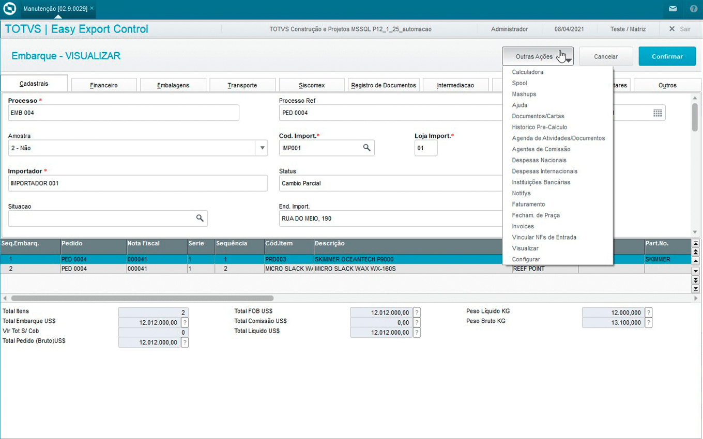Switch to the Financeiro tab
The height and width of the screenshot is (439, 703).
pos(104,85)
